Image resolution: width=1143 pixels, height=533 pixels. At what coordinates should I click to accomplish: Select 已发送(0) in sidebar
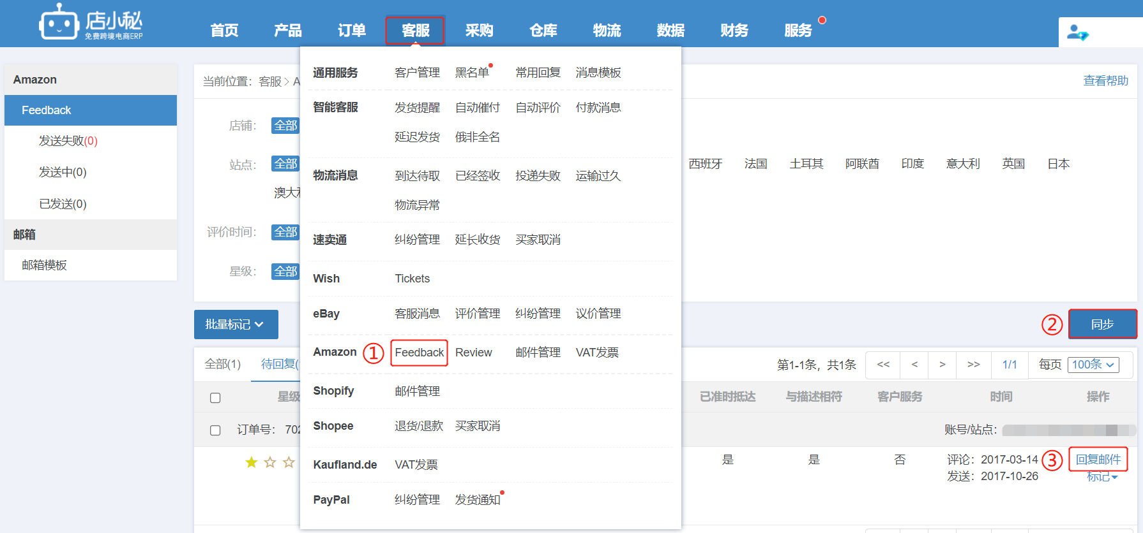63,204
